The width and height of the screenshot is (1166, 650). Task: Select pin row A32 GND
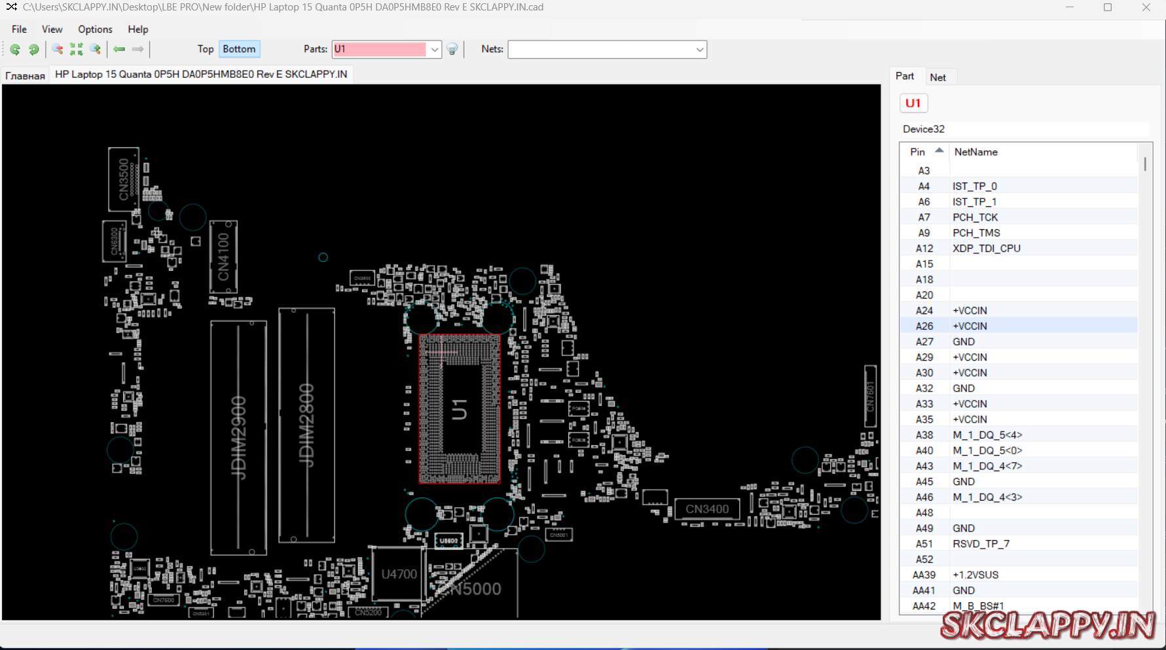(x=1019, y=388)
